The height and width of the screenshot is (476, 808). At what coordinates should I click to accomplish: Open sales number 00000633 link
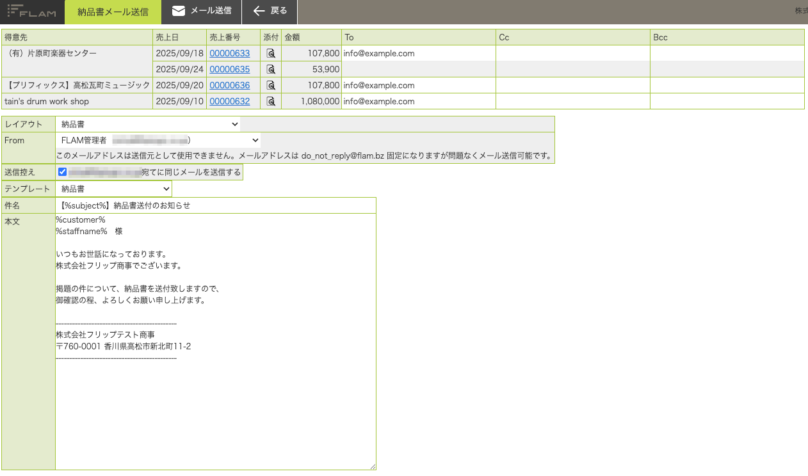tap(229, 53)
